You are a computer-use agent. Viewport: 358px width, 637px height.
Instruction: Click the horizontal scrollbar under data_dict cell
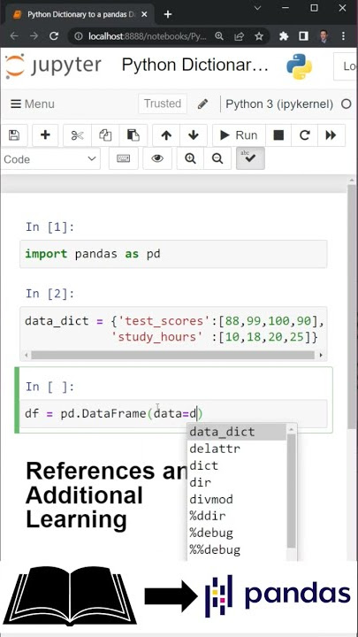173,356
